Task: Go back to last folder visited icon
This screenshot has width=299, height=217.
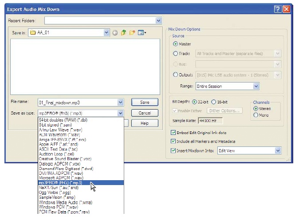Action: tap(115, 33)
